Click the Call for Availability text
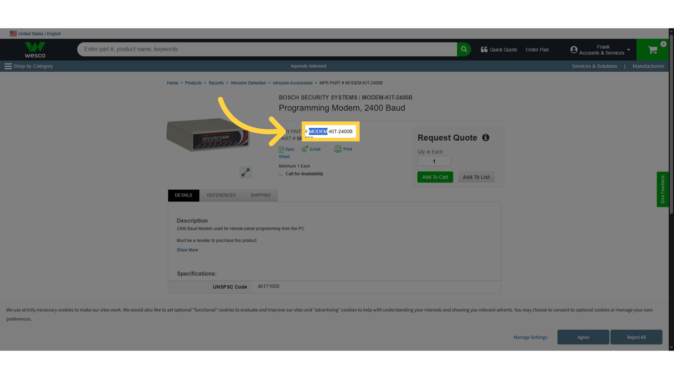This screenshot has width=674, height=379. (x=304, y=174)
